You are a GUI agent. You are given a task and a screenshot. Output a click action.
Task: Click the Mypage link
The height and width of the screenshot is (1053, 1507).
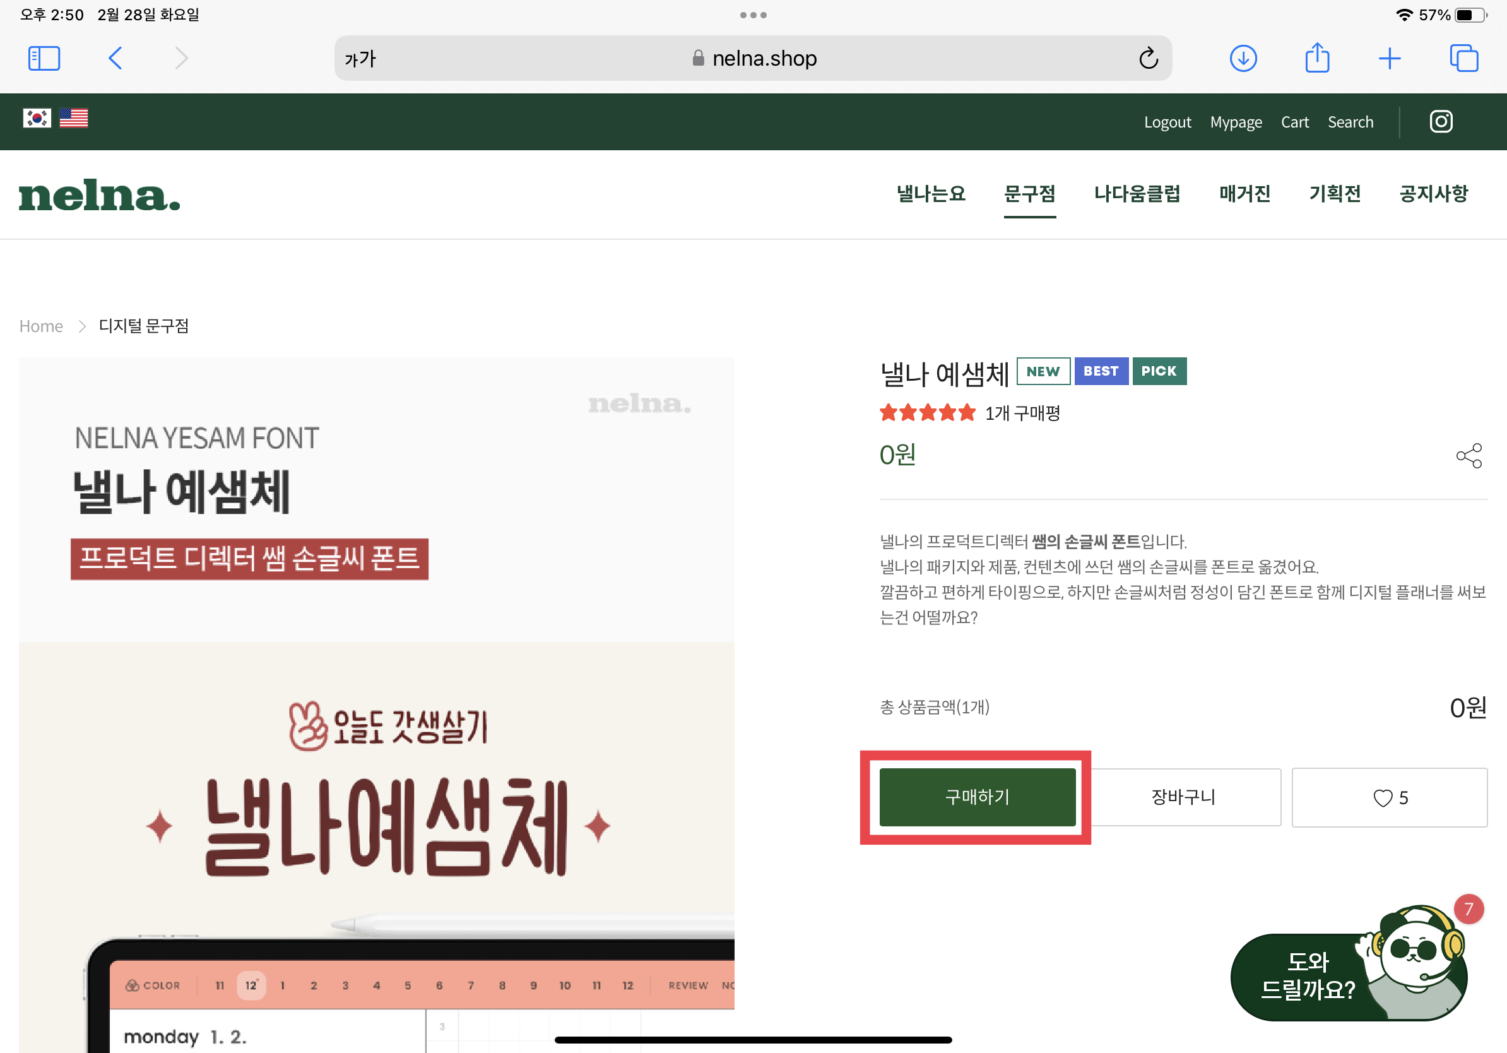click(1235, 122)
